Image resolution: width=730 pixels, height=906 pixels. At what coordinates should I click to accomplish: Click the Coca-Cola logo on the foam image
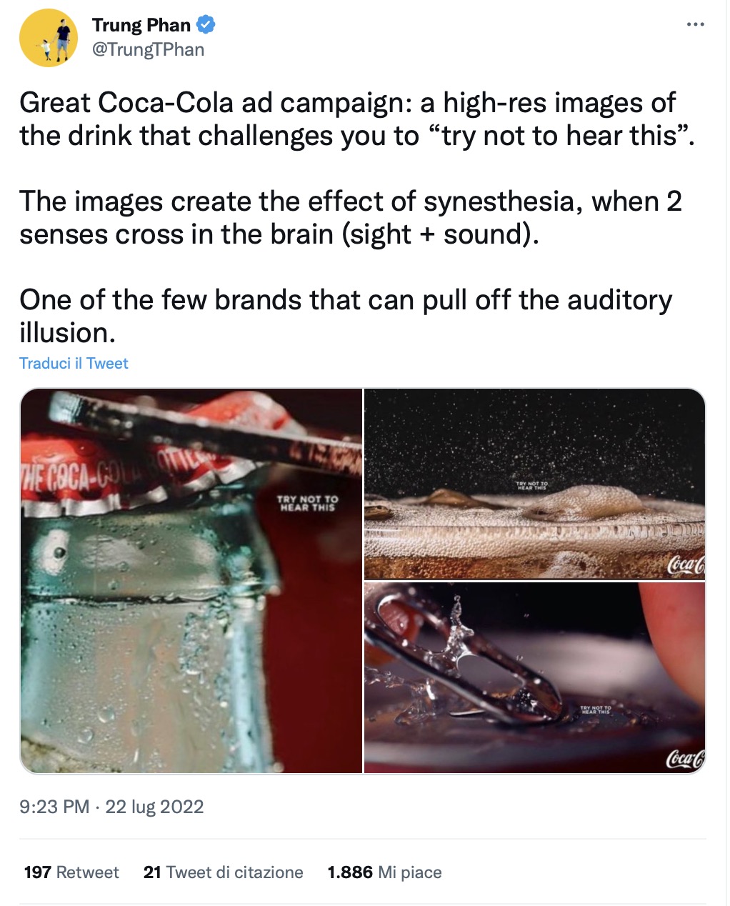pyautogui.click(x=686, y=564)
